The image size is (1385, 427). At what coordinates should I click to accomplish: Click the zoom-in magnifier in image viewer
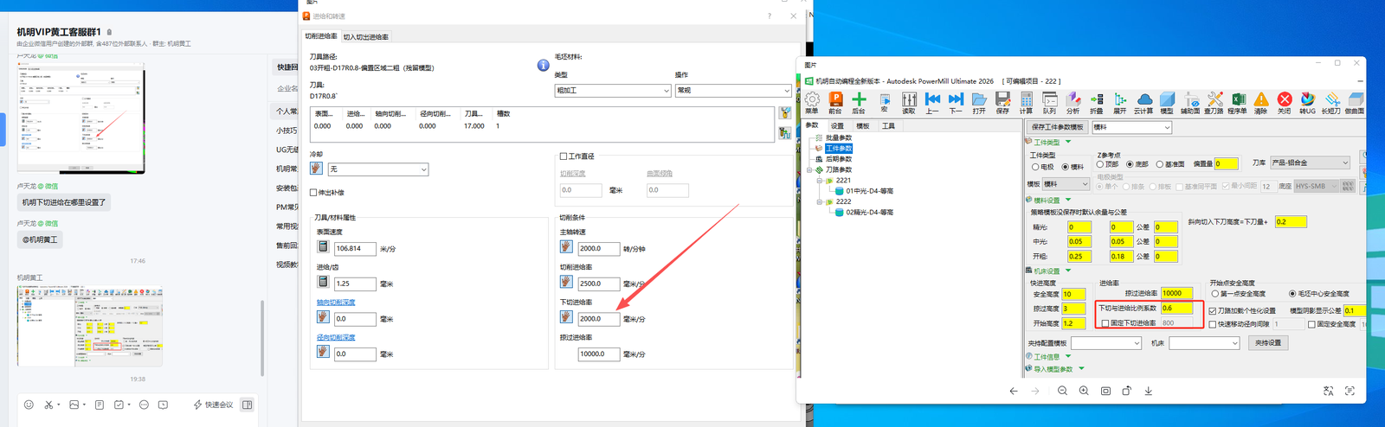coord(1084,391)
